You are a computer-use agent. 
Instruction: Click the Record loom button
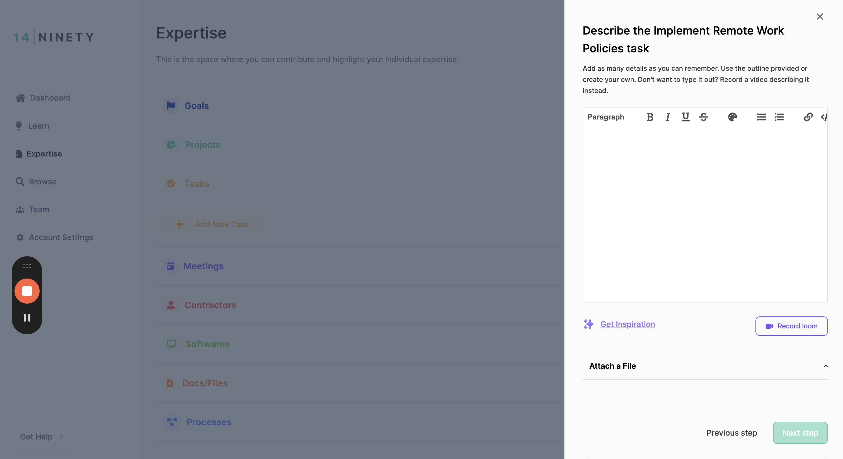[x=791, y=326]
